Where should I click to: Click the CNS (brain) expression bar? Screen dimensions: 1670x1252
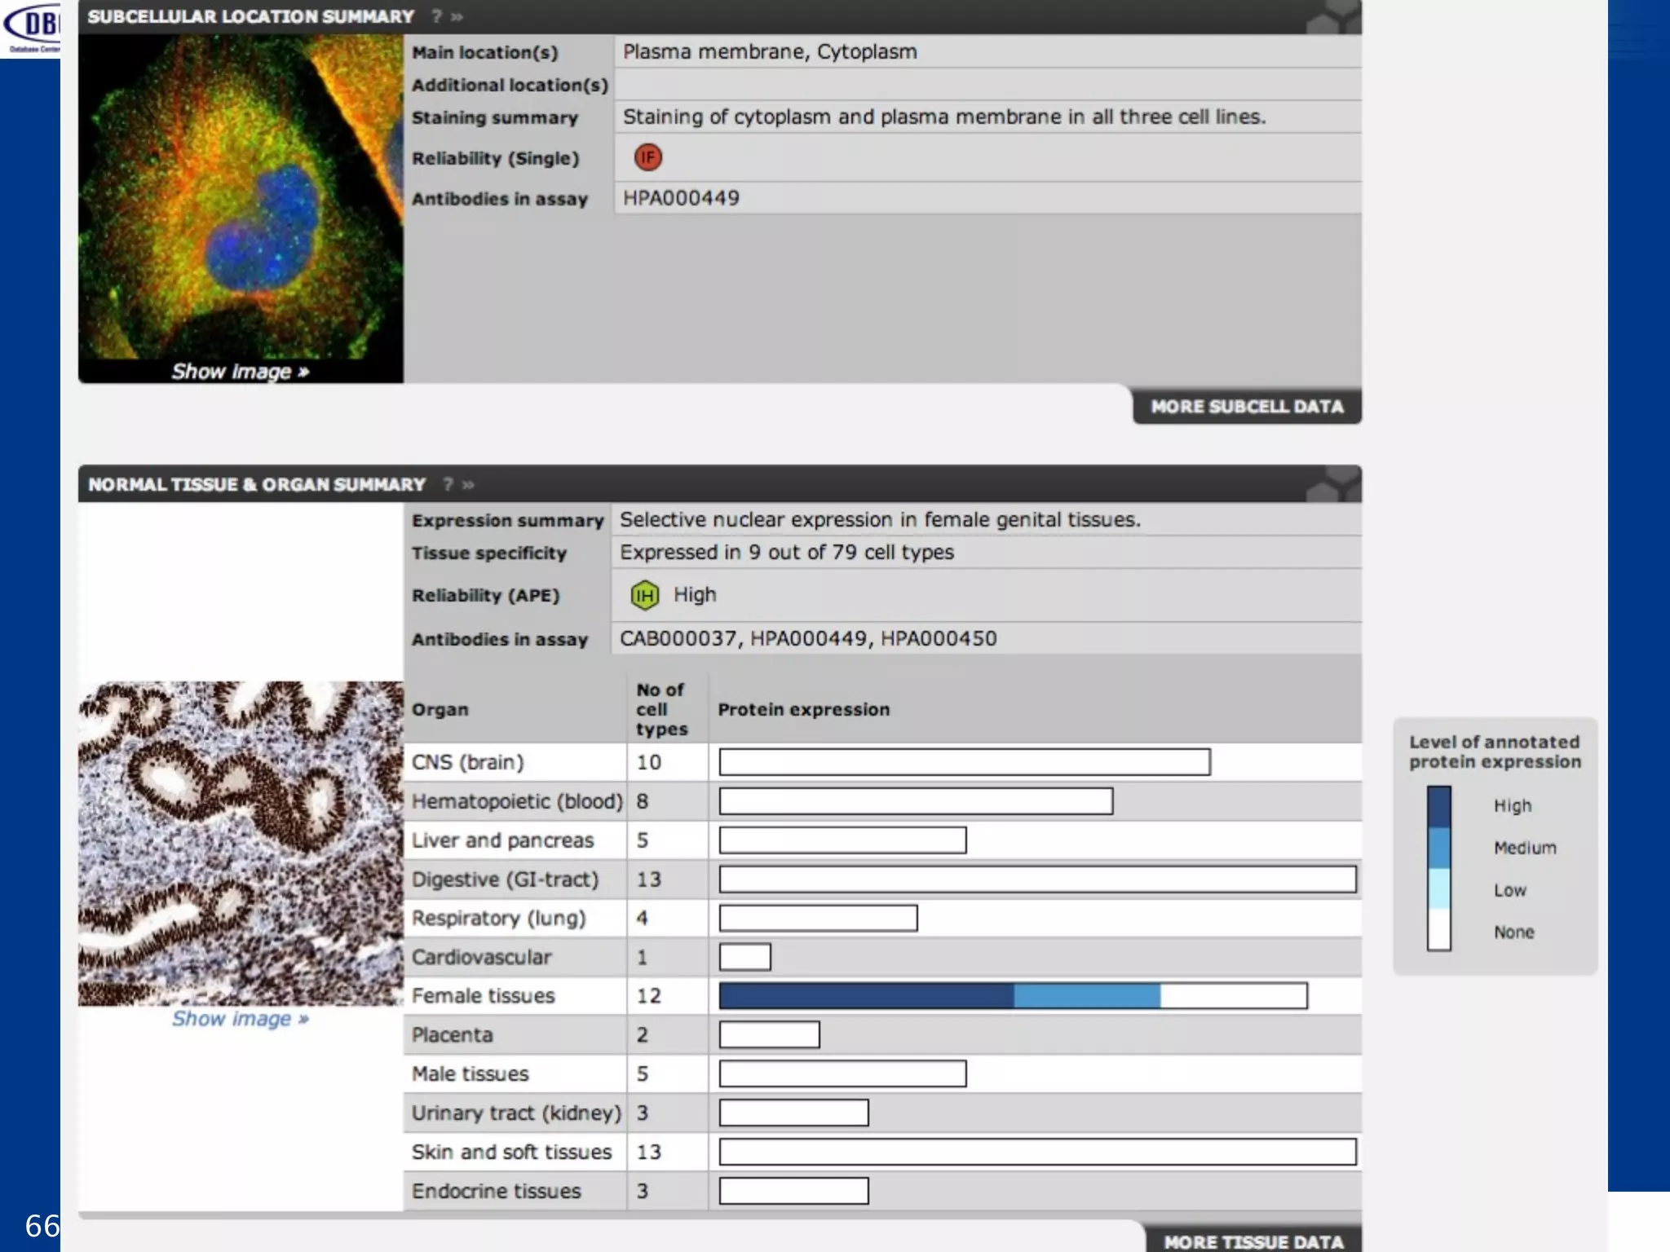point(965,762)
